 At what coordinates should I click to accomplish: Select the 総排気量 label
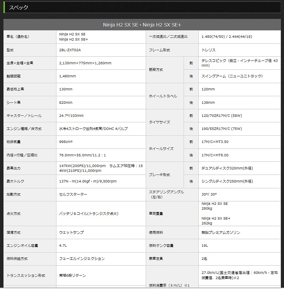13,142
